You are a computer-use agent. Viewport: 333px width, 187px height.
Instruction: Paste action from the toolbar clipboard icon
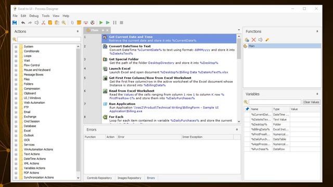[x=57, y=23]
